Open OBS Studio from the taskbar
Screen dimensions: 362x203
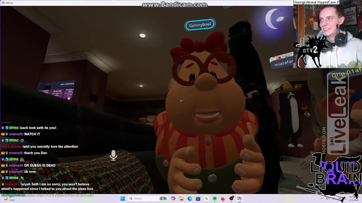pos(231,198)
